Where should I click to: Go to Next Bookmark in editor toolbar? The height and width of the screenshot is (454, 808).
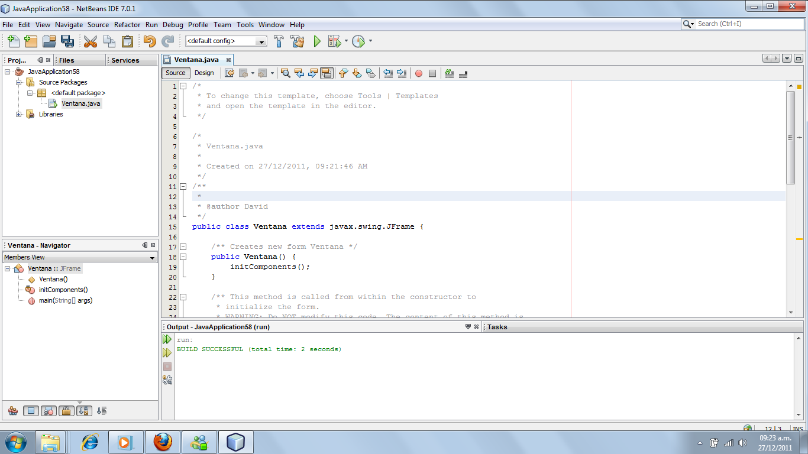pyautogui.click(x=357, y=73)
